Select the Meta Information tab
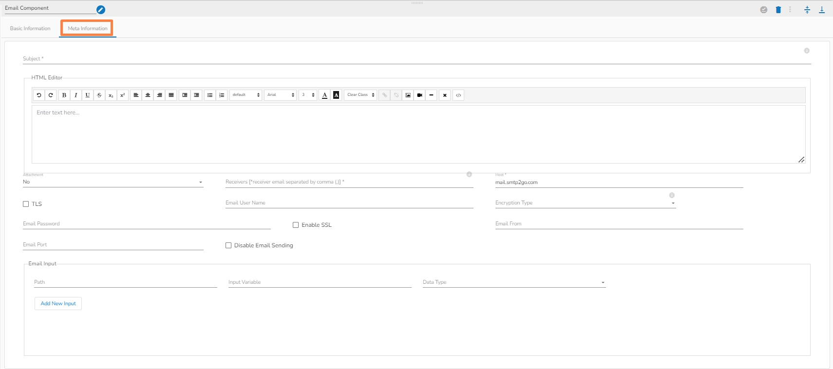 (88, 28)
